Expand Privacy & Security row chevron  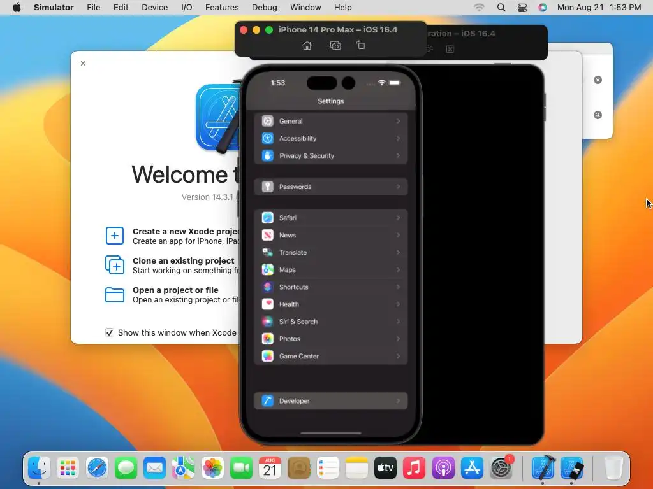coord(398,155)
